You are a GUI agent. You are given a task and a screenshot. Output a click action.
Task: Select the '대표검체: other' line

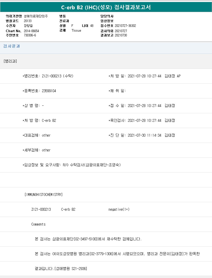[x=36, y=135]
